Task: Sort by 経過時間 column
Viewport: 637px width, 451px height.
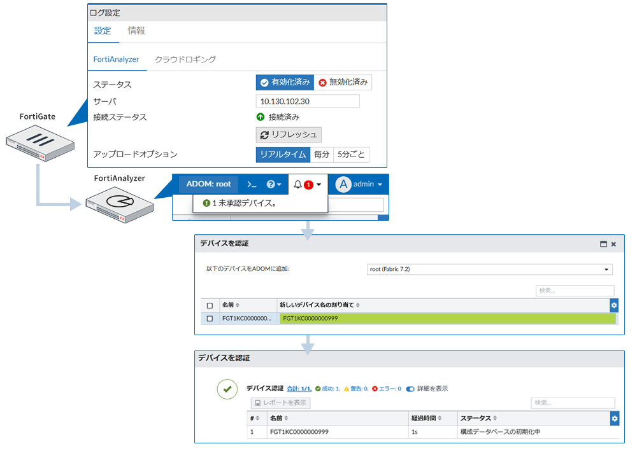Action: (427, 418)
